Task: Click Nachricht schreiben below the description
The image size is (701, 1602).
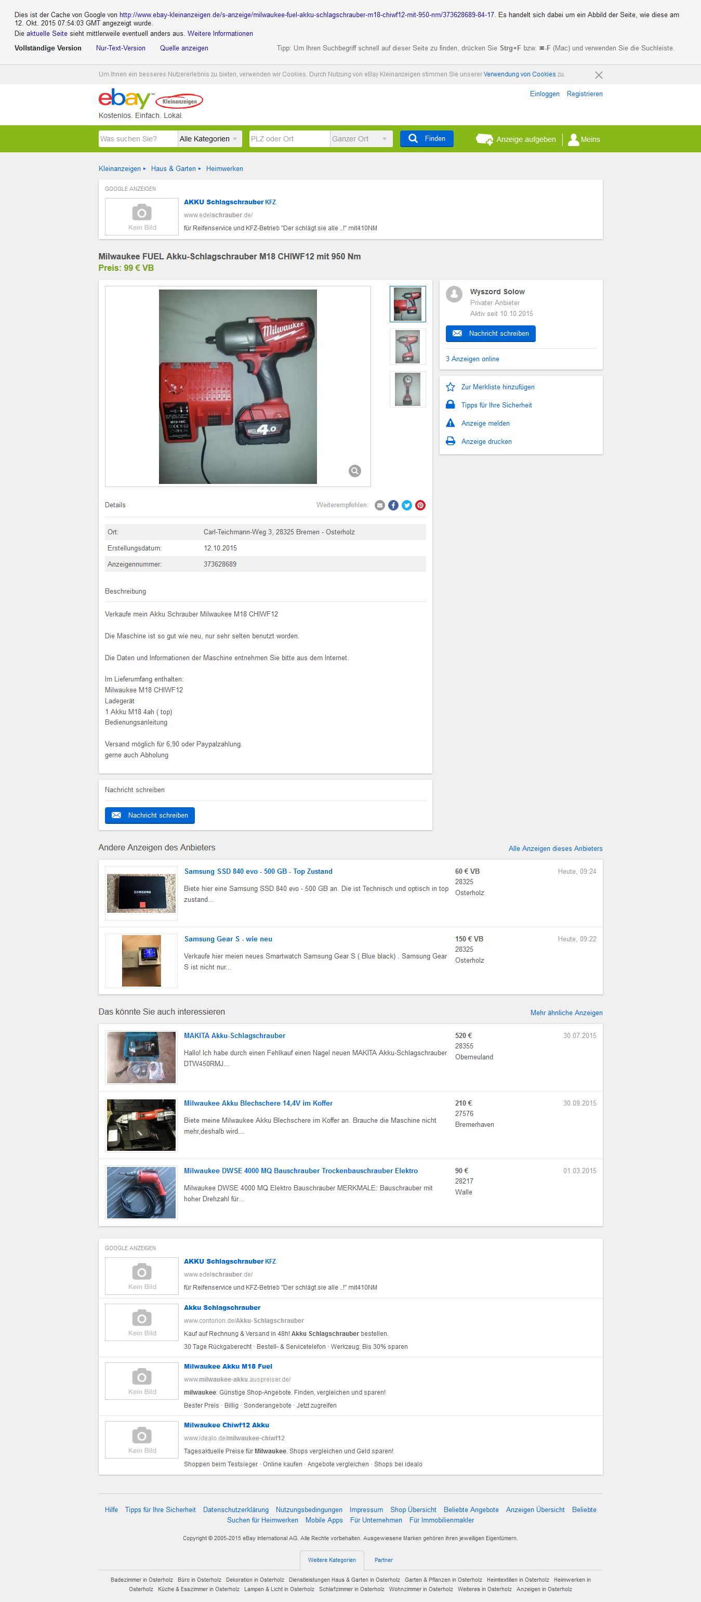Action: (x=150, y=816)
